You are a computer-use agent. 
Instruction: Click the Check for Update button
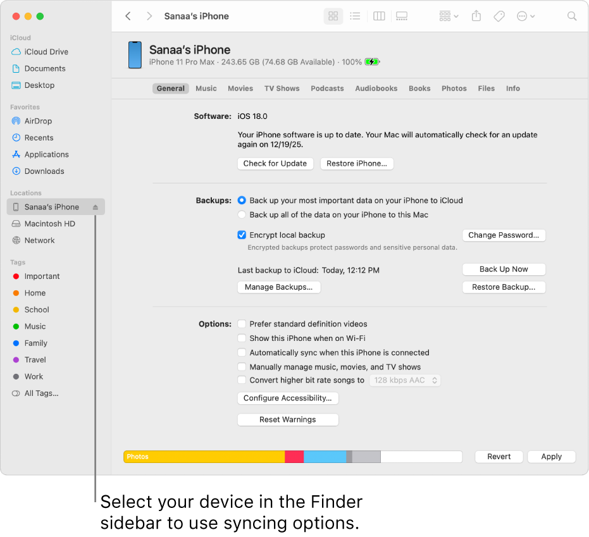pos(275,163)
